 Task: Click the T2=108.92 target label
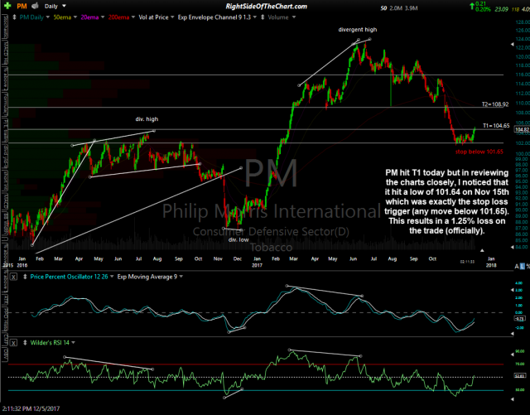click(495, 104)
